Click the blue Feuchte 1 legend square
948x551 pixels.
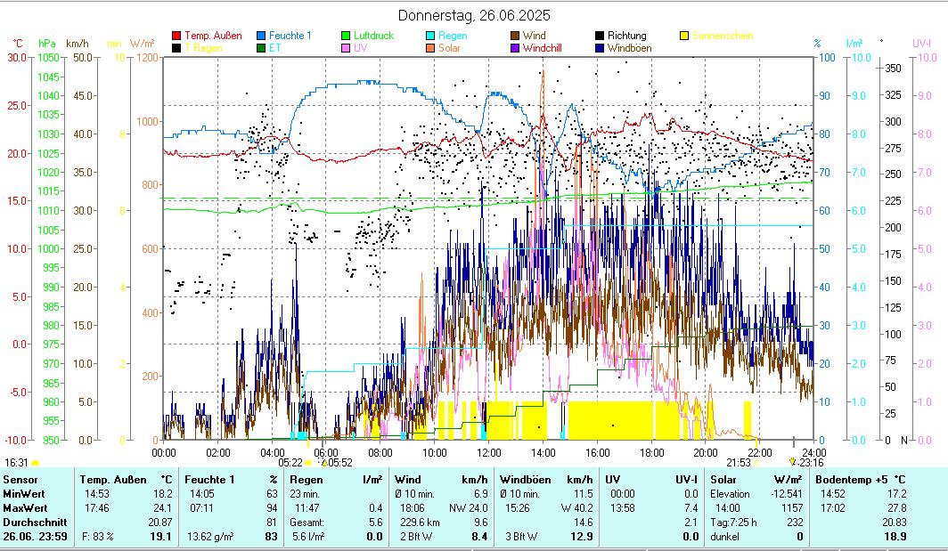tap(262, 36)
